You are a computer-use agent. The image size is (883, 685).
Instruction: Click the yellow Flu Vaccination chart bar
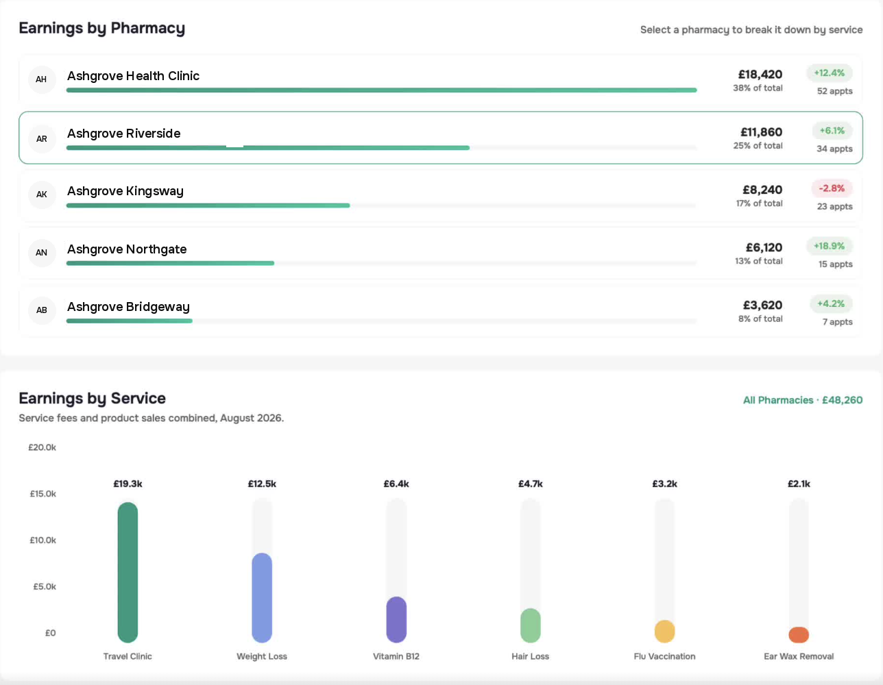coord(665,632)
